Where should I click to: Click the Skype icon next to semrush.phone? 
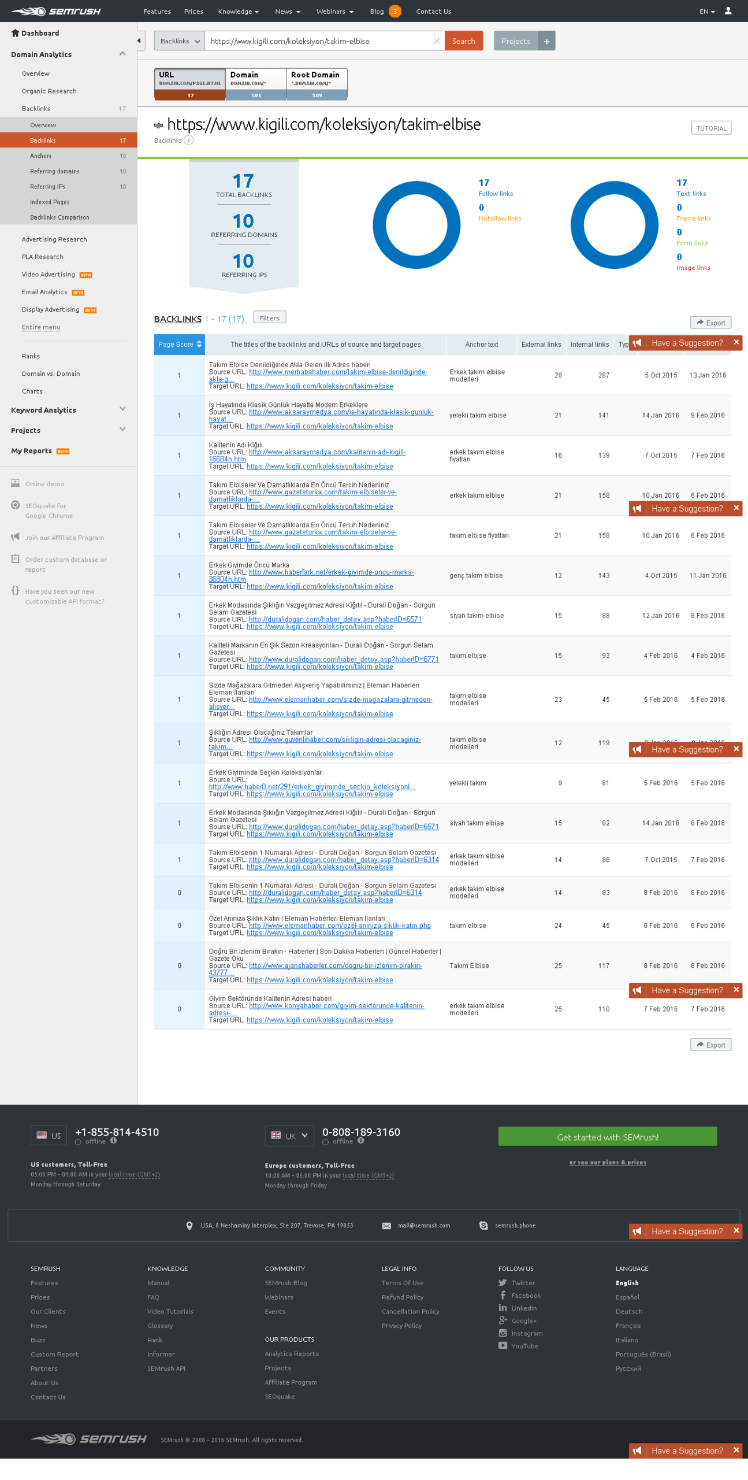[x=483, y=1225]
